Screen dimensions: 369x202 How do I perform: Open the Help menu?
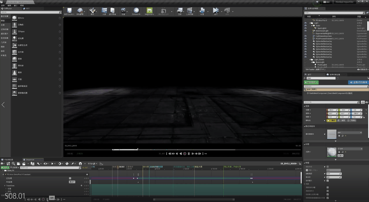click(22, 5)
